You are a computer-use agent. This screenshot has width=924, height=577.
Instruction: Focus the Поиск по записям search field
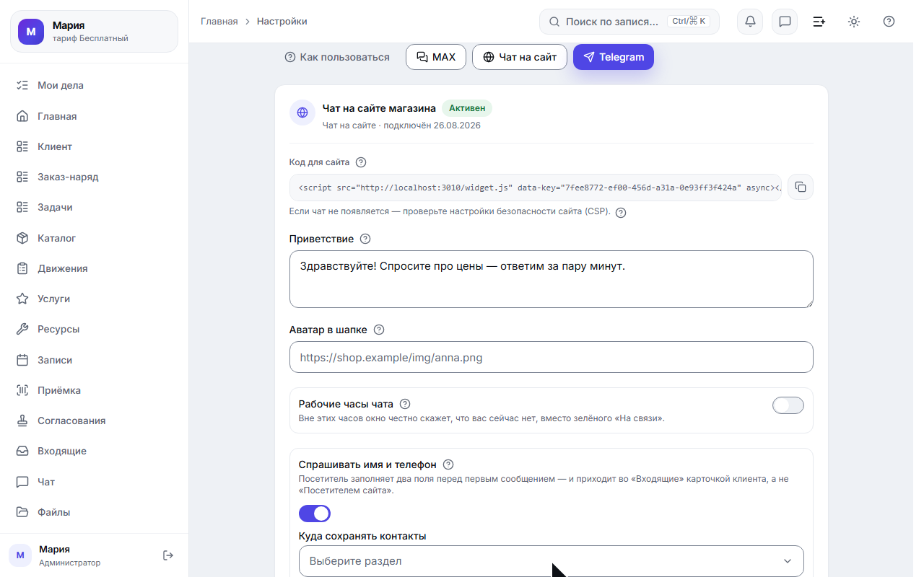tap(629, 22)
